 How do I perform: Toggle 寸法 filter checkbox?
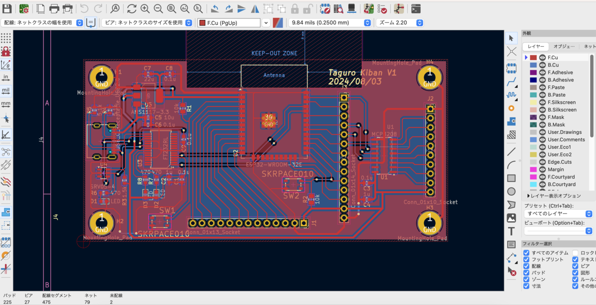[x=526, y=286]
